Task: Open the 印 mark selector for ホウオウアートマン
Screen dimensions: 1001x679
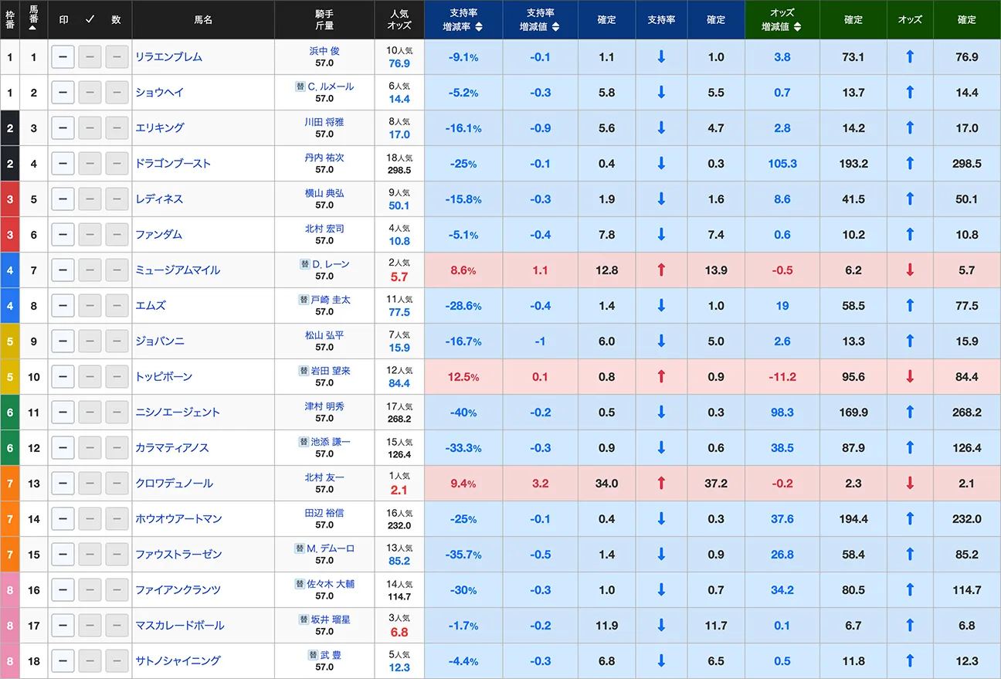Action: 63,519
